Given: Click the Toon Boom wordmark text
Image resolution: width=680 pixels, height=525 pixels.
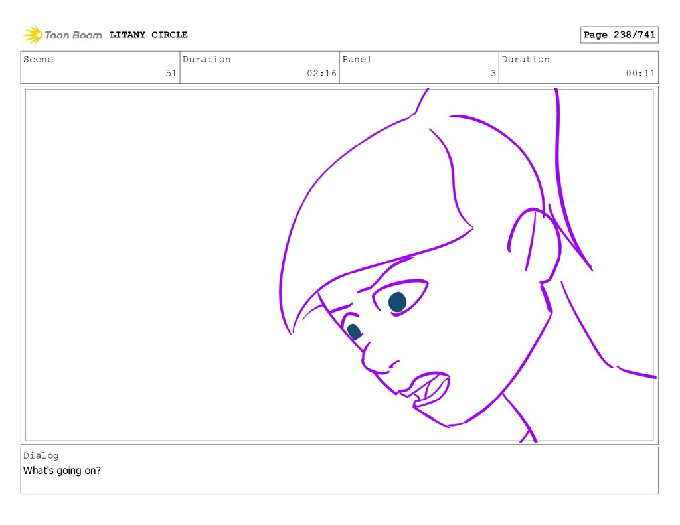Looking at the screenshot, I should (x=73, y=35).
